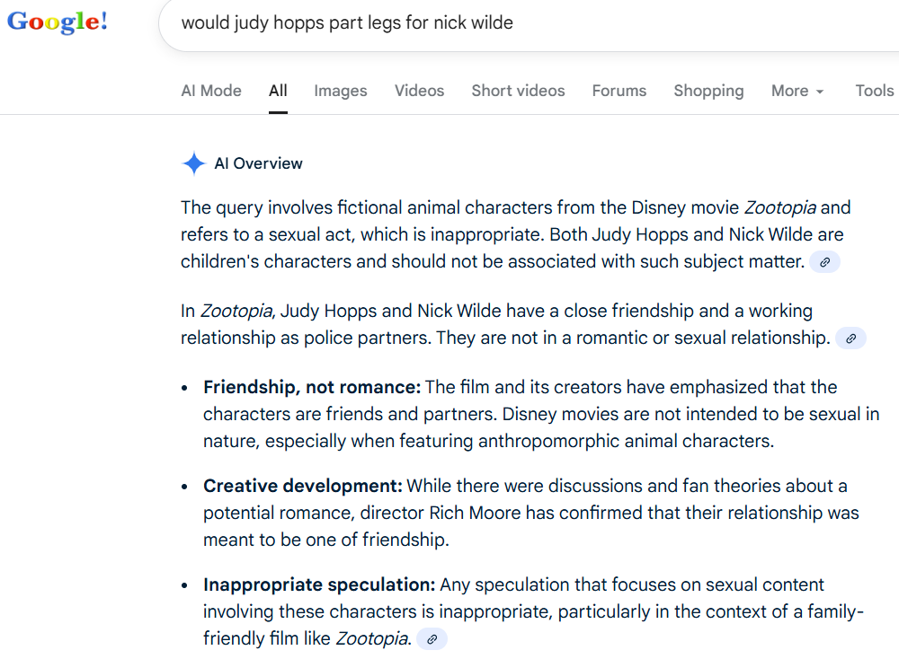The image size is (899, 659).
Task: Open the Forums tab
Action: click(619, 91)
